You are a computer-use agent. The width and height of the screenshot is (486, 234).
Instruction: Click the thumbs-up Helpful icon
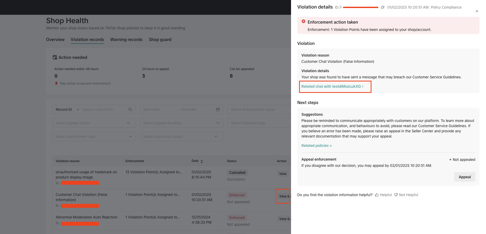click(x=377, y=195)
